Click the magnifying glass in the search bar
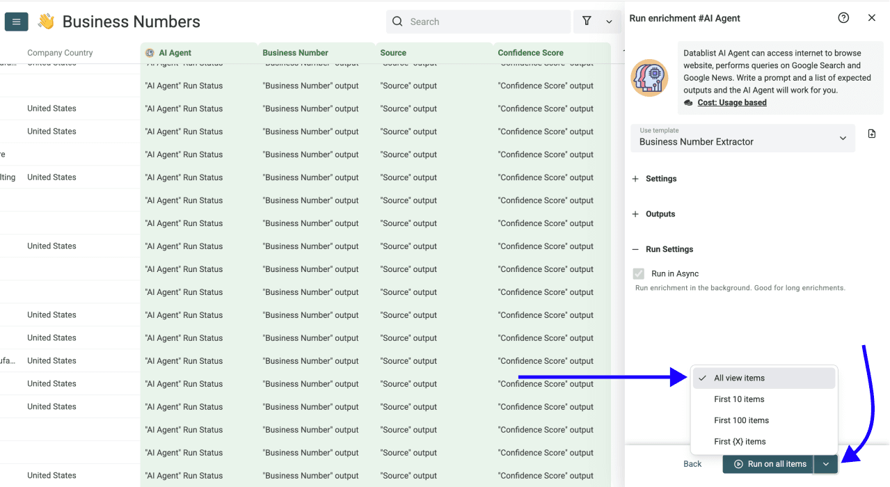The height and width of the screenshot is (487, 890). [397, 22]
